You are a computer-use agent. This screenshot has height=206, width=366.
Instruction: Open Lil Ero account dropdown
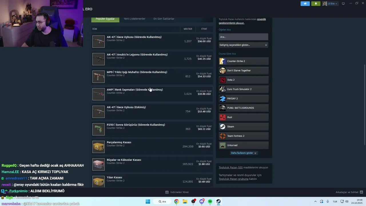point(330,4)
